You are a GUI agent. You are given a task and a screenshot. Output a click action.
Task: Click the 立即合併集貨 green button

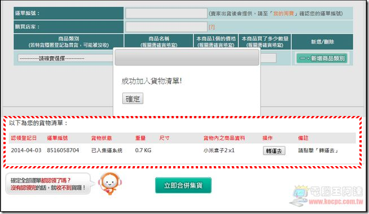183,185
